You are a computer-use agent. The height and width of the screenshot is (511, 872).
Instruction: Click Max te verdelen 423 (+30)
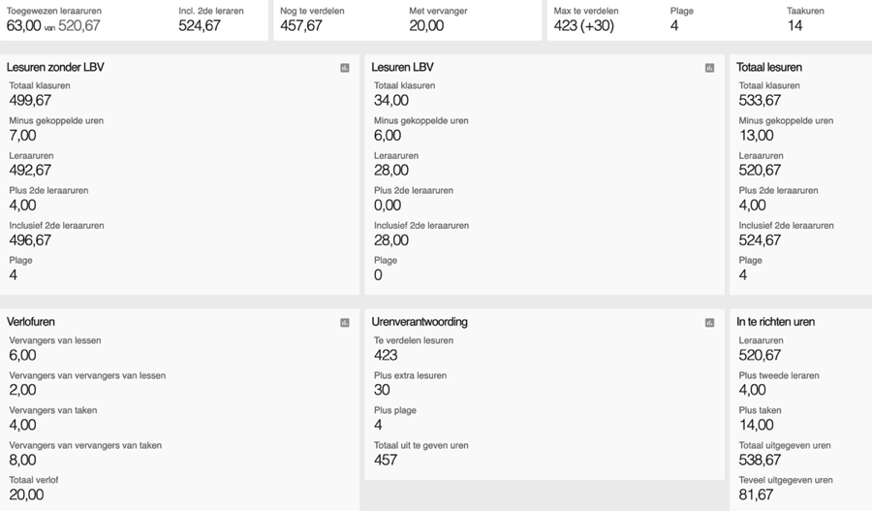pyautogui.click(x=584, y=26)
